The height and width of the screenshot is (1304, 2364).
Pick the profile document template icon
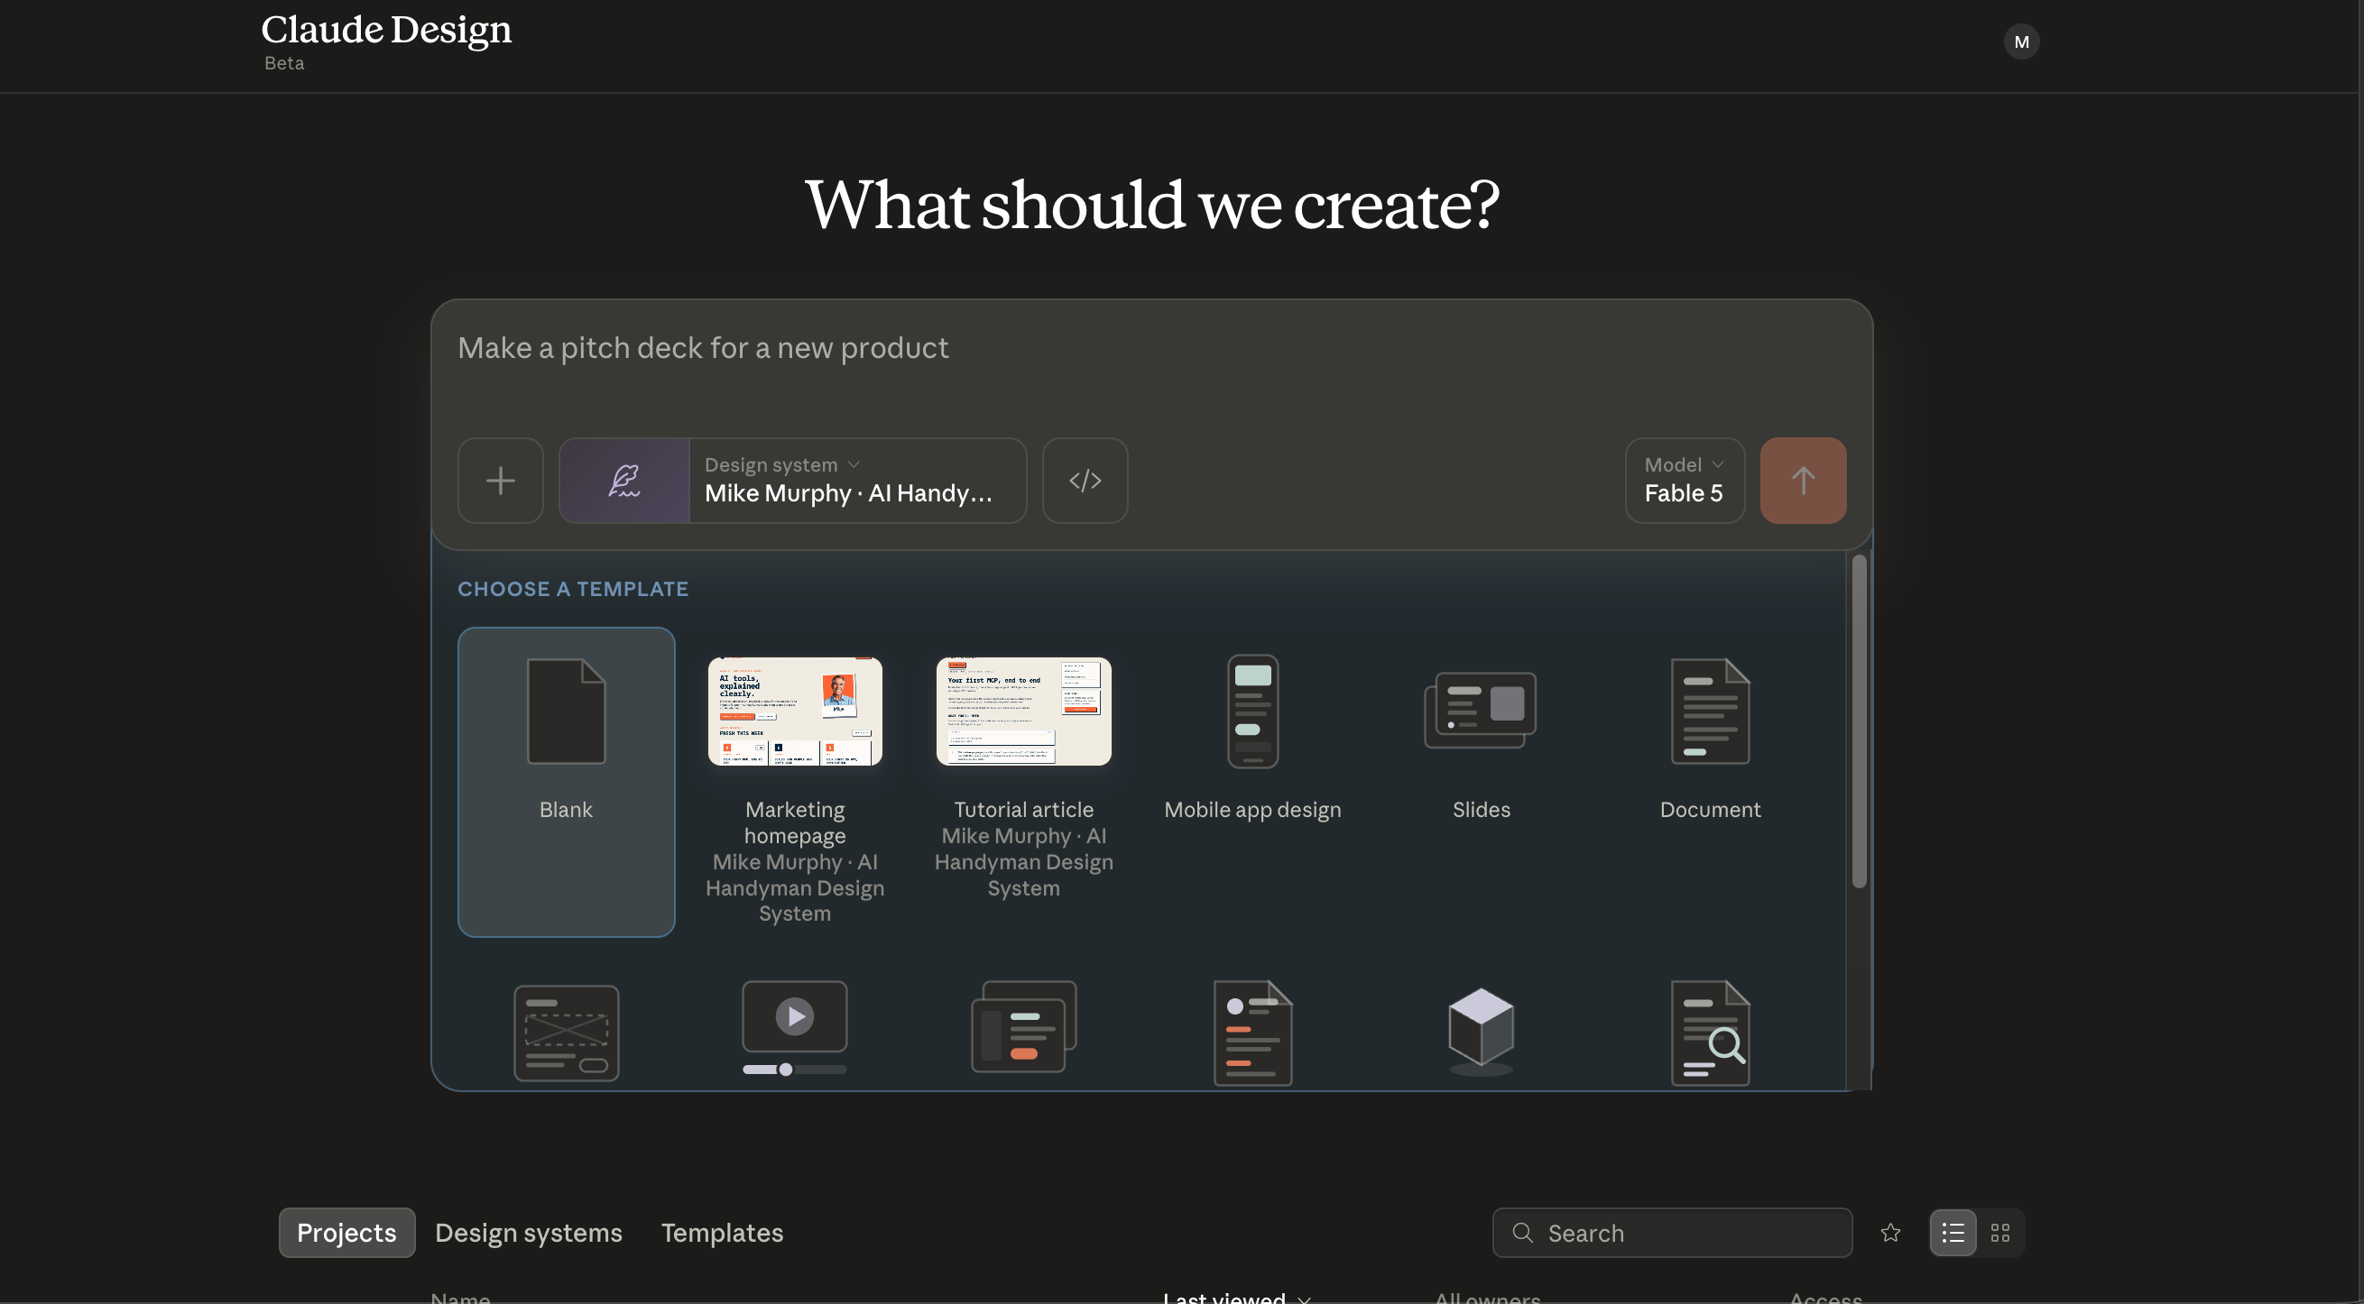pyautogui.click(x=1252, y=1033)
